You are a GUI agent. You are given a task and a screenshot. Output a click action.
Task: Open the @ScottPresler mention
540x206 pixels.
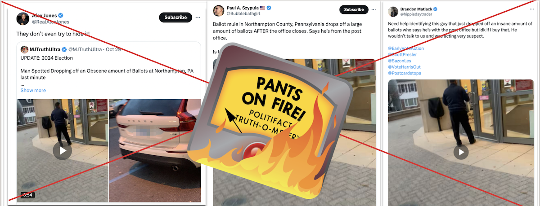pyautogui.click(x=403, y=54)
